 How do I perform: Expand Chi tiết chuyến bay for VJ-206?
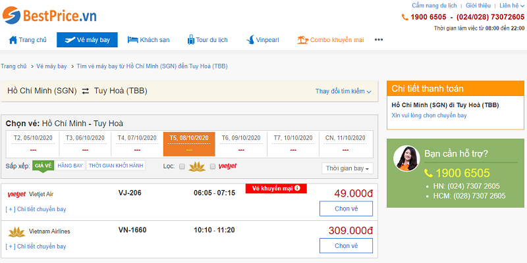[36, 209]
